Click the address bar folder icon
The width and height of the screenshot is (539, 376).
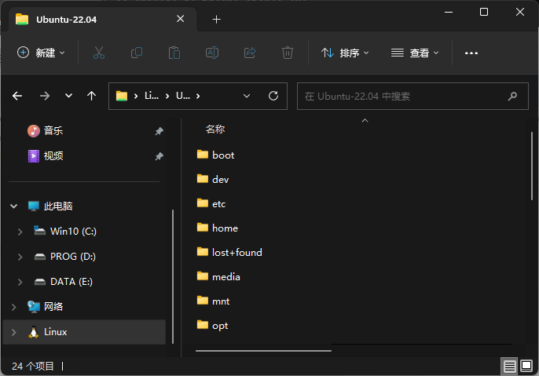121,96
